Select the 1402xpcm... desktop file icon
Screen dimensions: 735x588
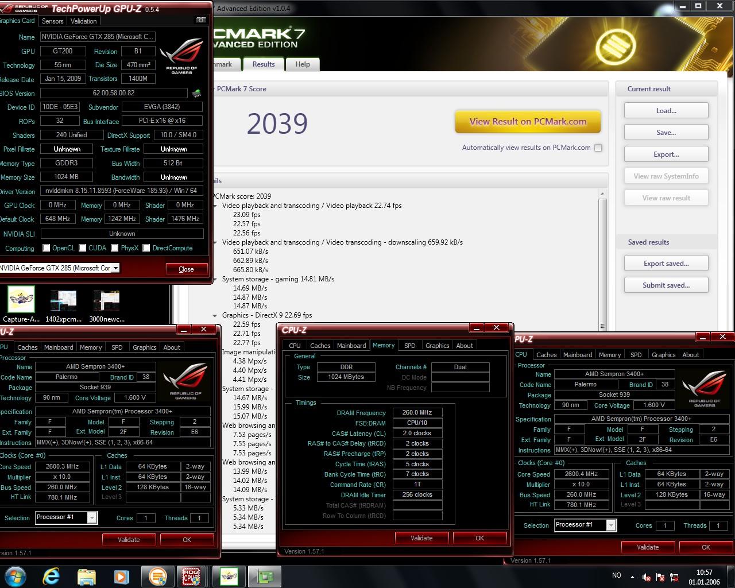pos(63,305)
